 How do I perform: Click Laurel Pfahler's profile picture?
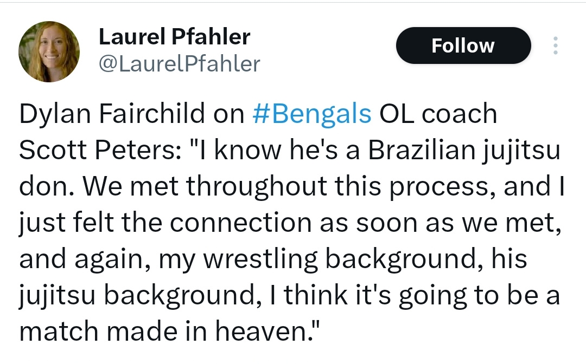point(49,51)
